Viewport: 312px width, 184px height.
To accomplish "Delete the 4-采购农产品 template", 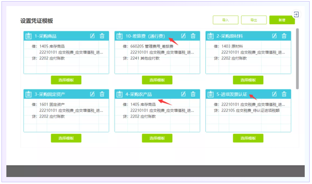I will point(193,94).
